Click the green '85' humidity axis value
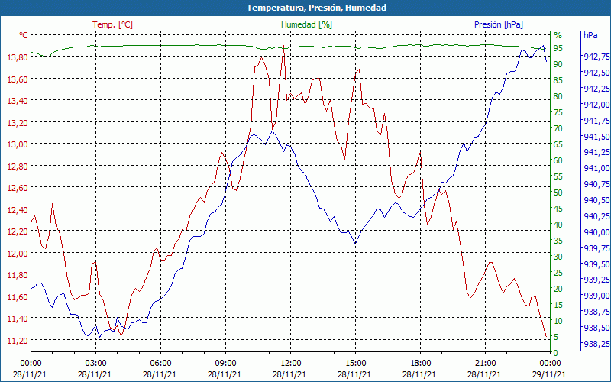This screenshot has width=611, height=382. (x=558, y=80)
